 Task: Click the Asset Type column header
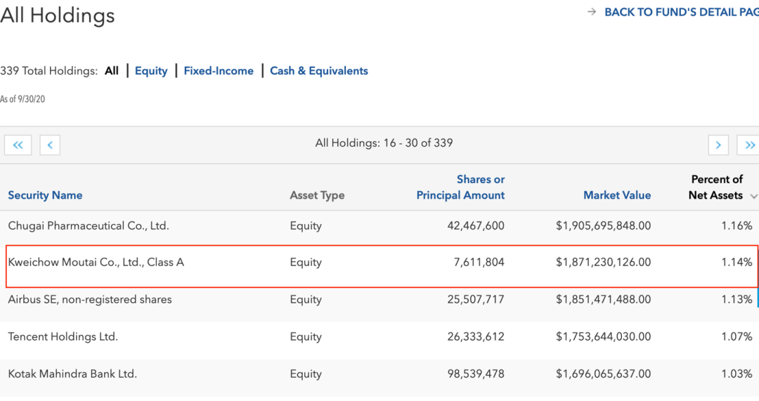coord(317,195)
